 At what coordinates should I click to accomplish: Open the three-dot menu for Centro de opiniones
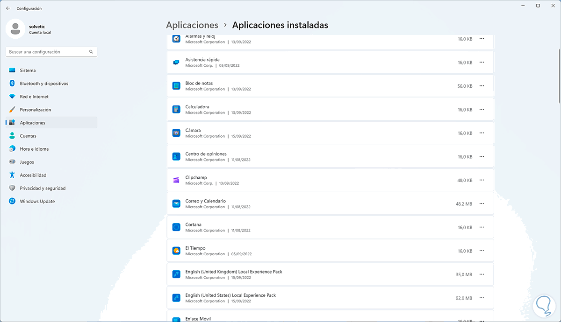coord(482,156)
